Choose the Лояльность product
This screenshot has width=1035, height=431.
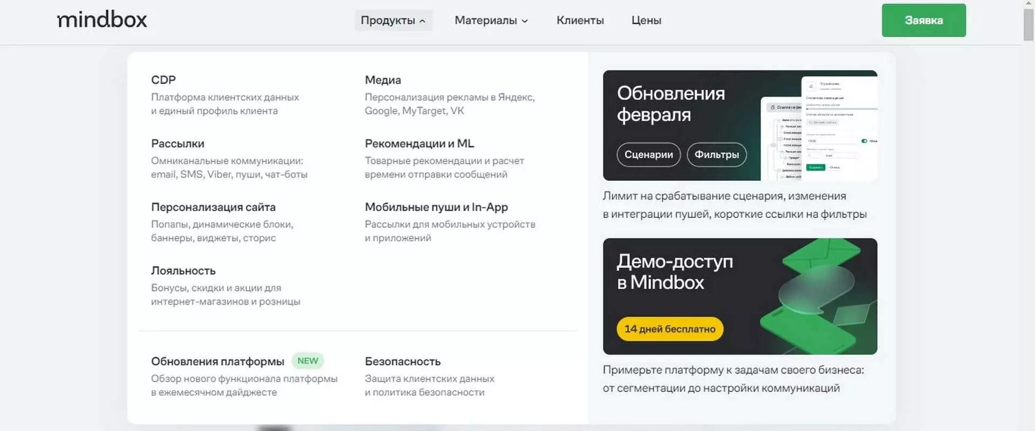(x=183, y=271)
